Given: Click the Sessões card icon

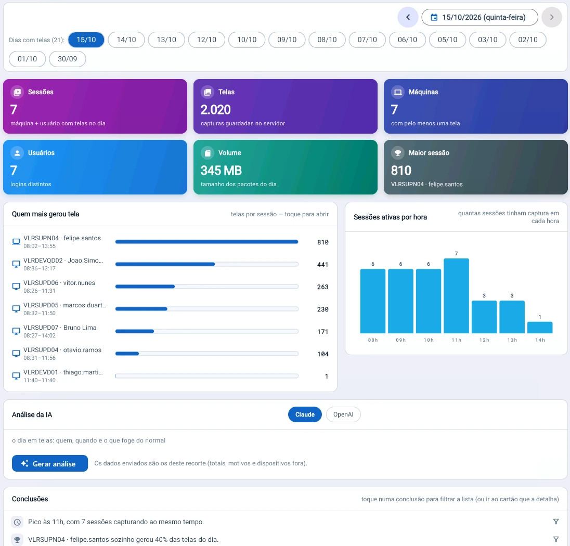Looking at the screenshot, I should pos(17,92).
